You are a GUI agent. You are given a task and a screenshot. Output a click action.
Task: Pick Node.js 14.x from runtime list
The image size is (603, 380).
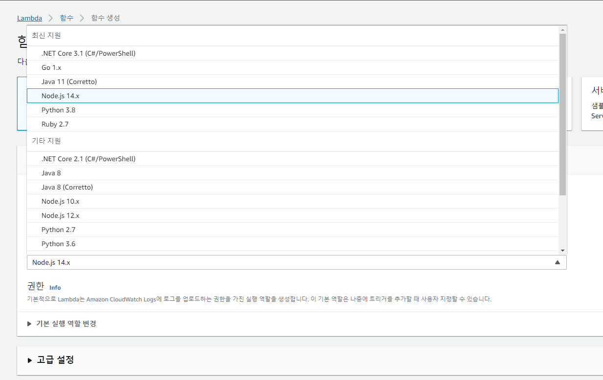pyautogui.click(x=292, y=96)
